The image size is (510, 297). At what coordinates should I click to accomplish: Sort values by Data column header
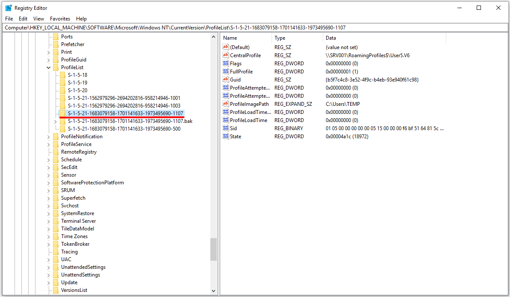click(x=384, y=38)
